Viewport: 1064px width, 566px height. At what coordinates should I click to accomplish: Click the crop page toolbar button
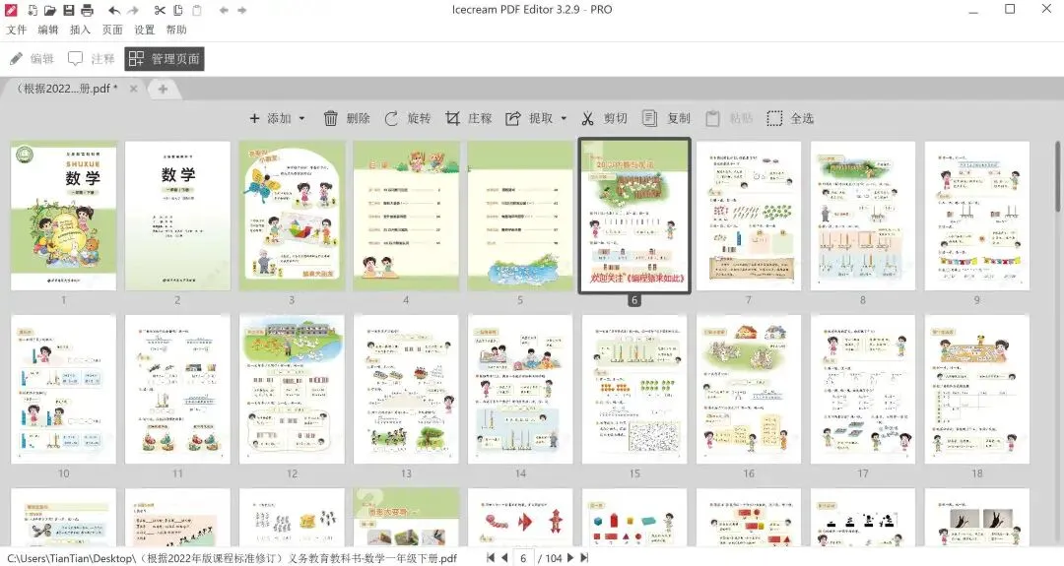click(x=468, y=119)
